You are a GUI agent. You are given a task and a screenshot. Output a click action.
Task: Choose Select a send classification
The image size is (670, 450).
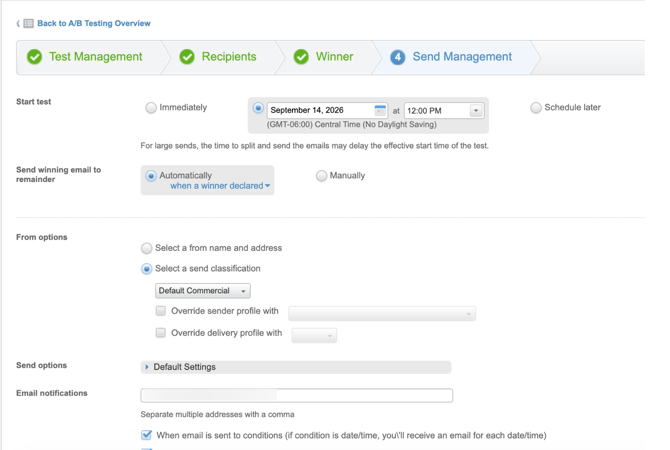pos(147,269)
